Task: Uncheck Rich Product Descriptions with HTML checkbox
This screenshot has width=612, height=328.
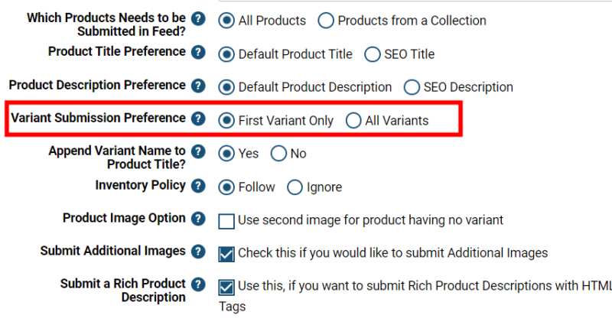Action: (226, 287)
